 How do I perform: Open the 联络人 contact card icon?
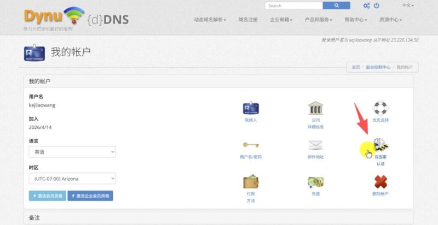251,108
